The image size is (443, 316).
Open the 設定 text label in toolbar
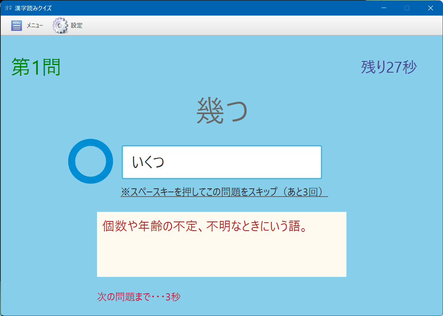pos(77,26)
